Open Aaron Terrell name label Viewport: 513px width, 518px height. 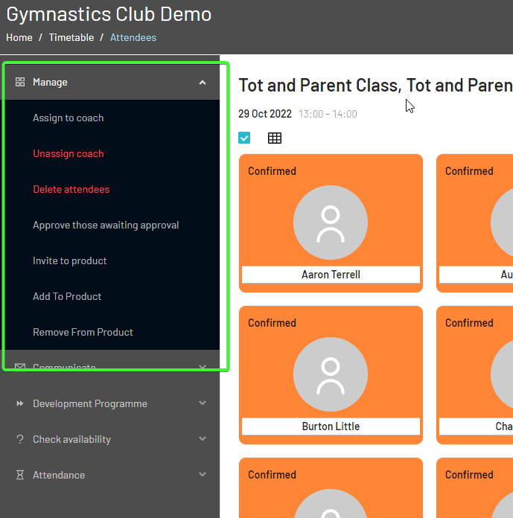[331, 275]
